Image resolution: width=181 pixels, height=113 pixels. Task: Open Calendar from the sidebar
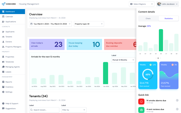coord(9,17)
